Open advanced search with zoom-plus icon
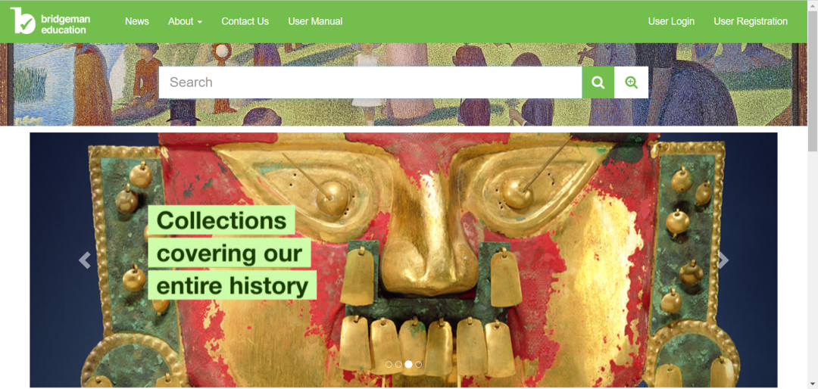Image resolution: width=818 pixels, height=389 pixels. pyautogui.click(x=631, y=82)
